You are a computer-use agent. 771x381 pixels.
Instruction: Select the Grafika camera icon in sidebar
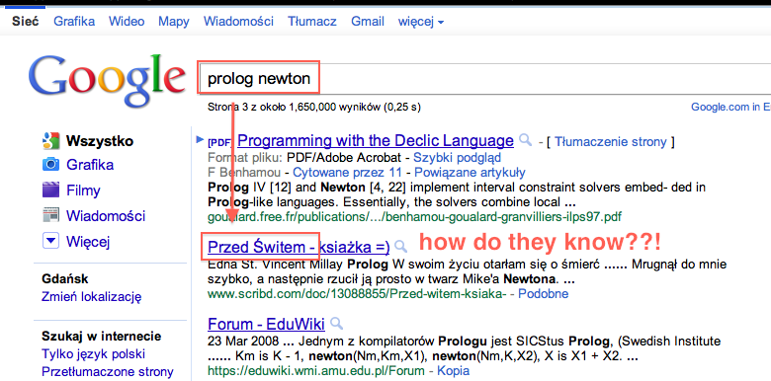pos(50,165)
